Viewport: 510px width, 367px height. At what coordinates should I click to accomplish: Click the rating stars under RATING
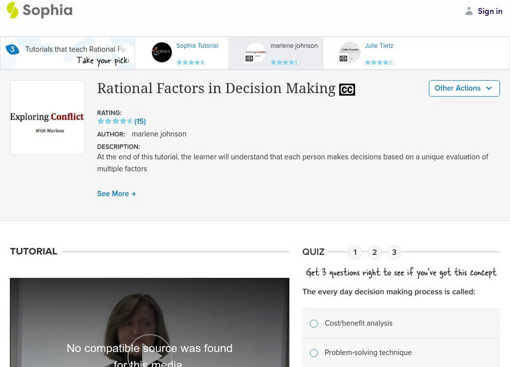[x=115, y=121]
